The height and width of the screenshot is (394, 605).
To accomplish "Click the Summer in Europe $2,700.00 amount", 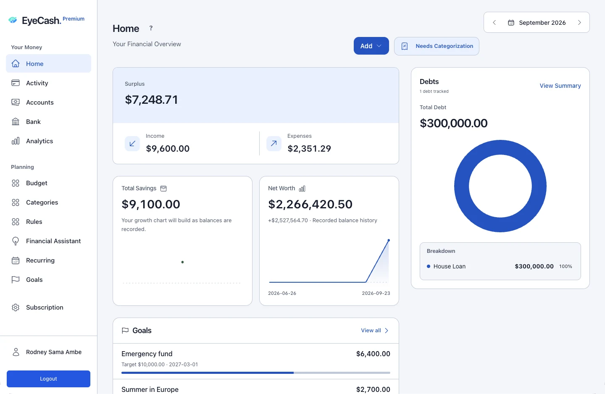I will point(373,389).
